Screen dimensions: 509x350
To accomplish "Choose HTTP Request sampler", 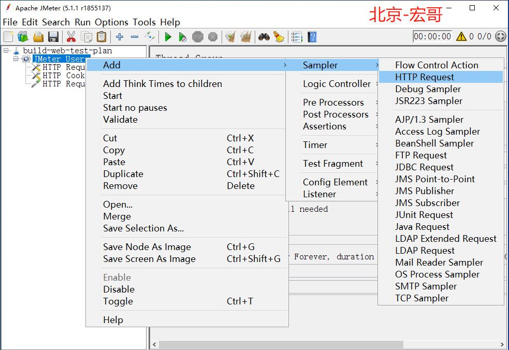I will click(441, 77).
